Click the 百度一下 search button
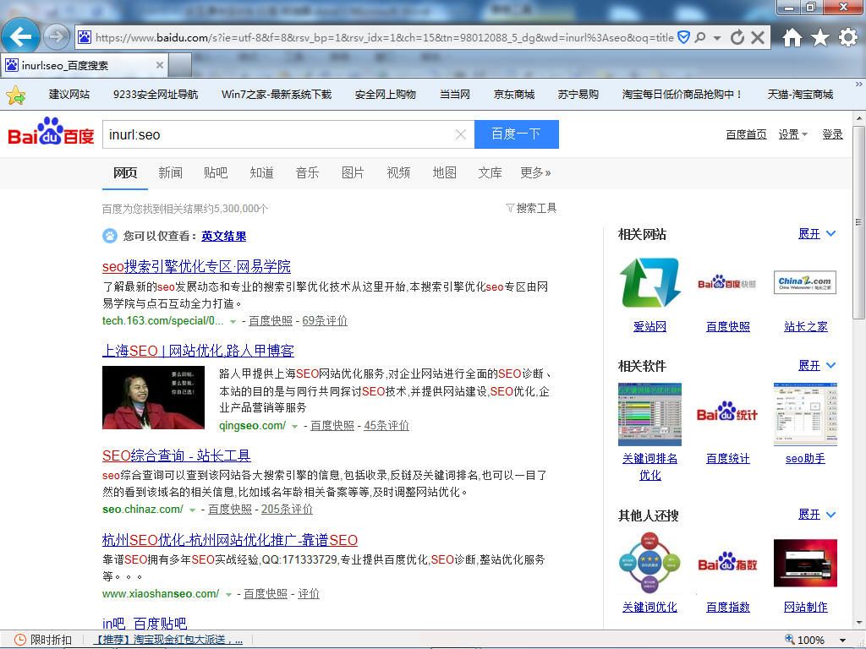This screenshot has height=649, width=866. coord(517,134)
